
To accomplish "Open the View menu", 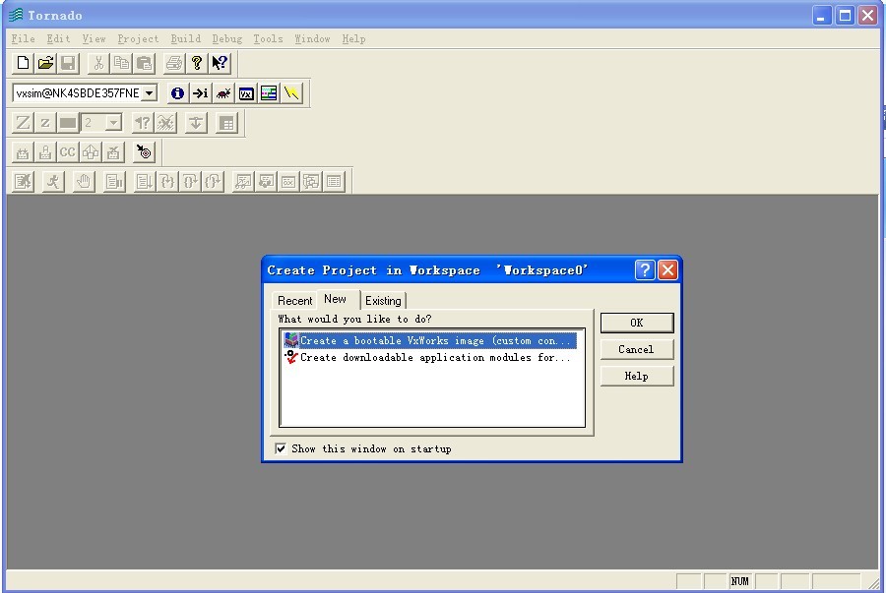I will pyautogui.click(x=94, y=39).
